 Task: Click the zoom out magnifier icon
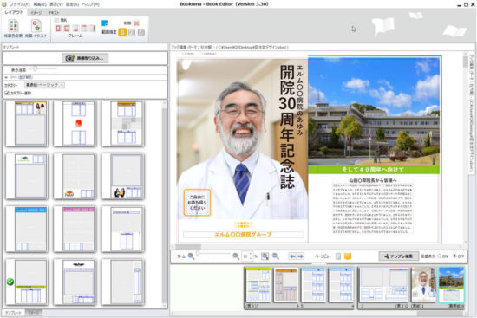pos(191,256)
